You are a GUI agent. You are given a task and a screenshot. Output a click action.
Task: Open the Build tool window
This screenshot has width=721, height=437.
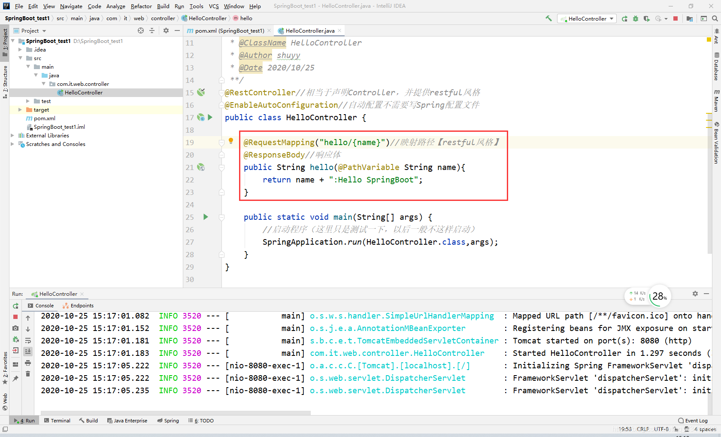[x=88, y=421]
